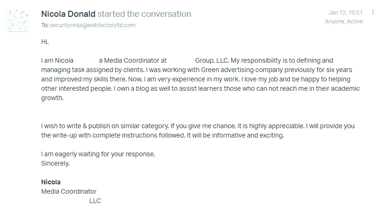Click 'Group, LLC.' in the first paragraph
This screenshot has height=211, width=381.
coord(212,60)
